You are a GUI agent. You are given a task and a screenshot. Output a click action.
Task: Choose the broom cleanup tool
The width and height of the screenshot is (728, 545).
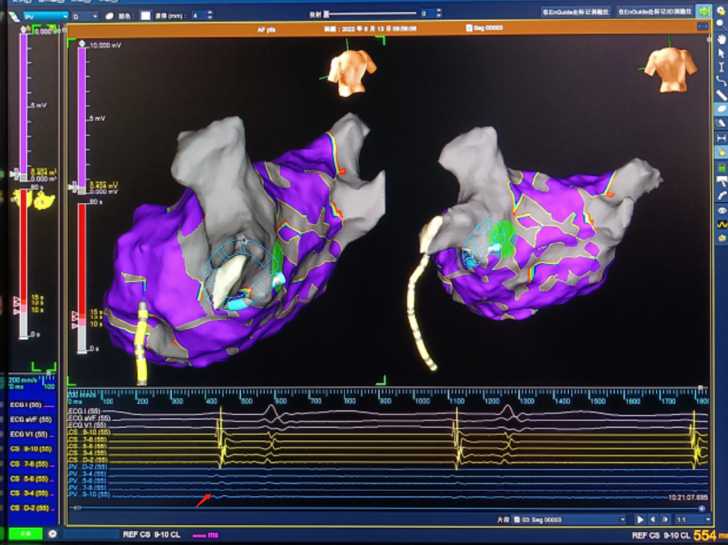[x=721, y=153]
